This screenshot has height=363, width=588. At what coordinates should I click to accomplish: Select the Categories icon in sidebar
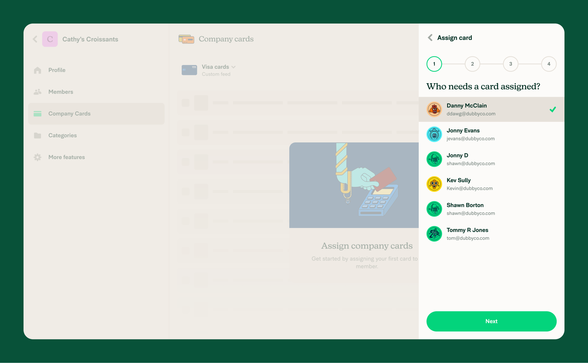tap(37, 135)
